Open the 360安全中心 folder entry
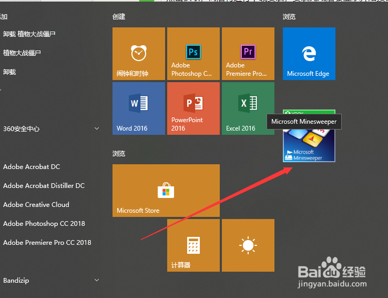 coord(21,129)
